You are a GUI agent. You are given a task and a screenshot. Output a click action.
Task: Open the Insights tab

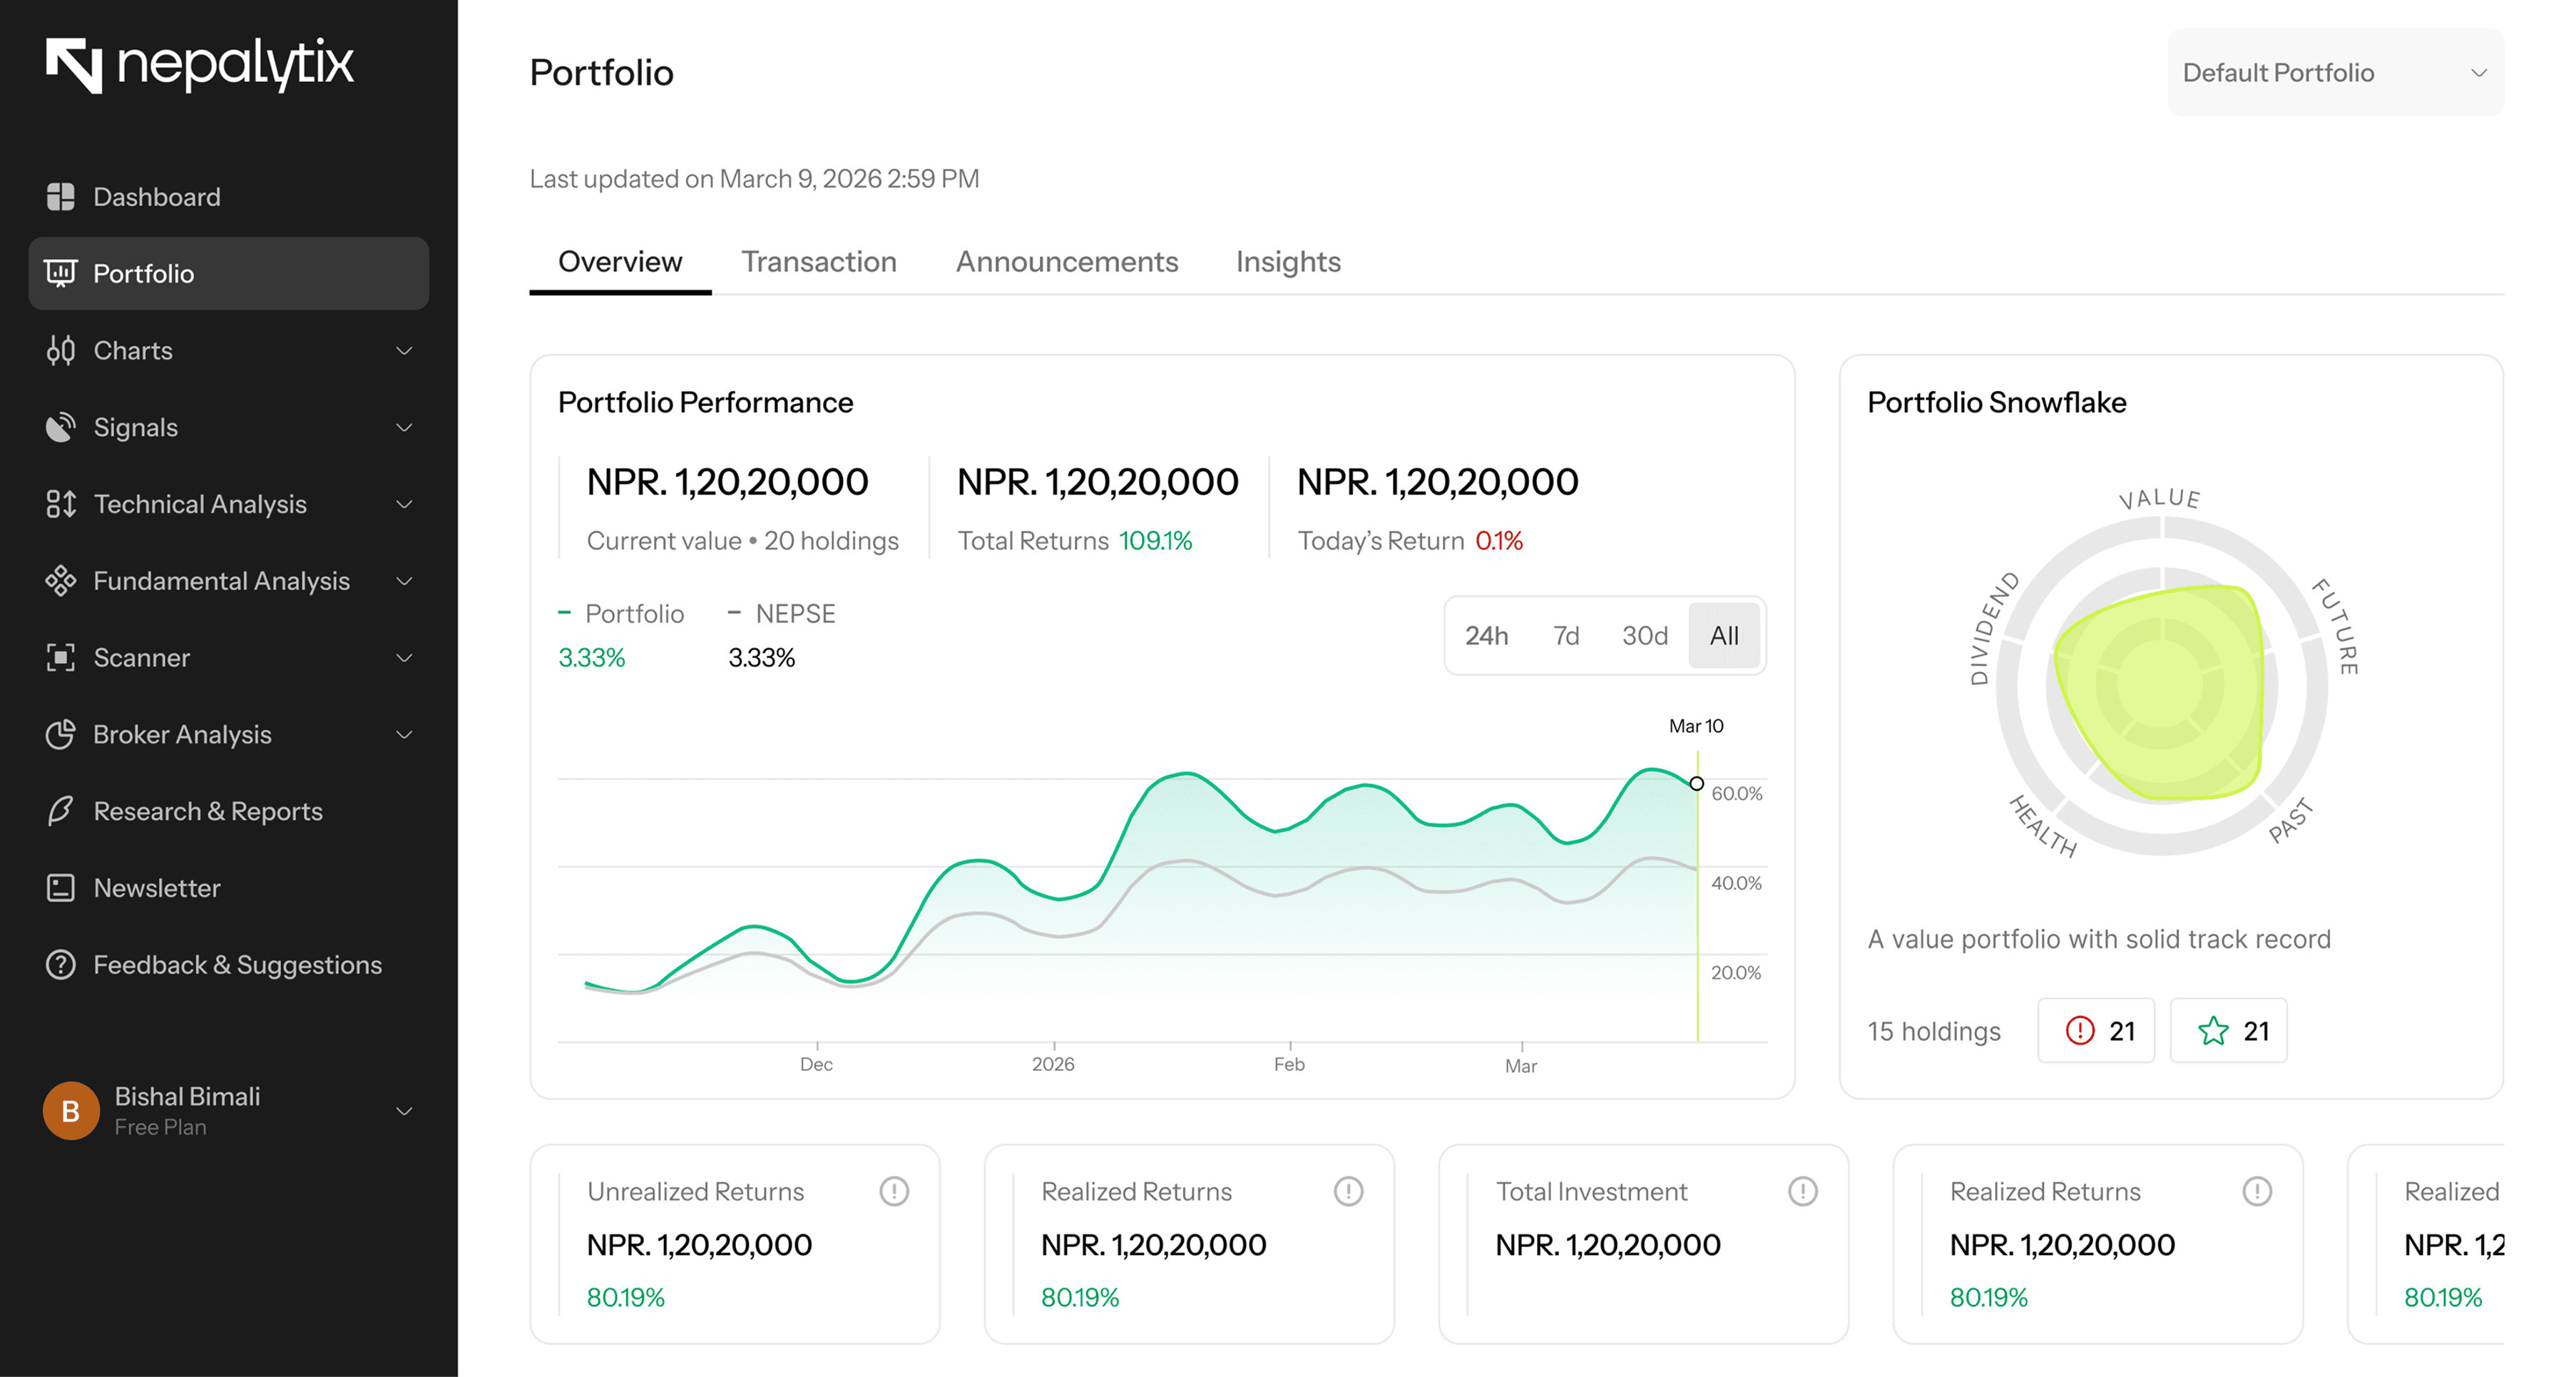[x=1288, y=261]
